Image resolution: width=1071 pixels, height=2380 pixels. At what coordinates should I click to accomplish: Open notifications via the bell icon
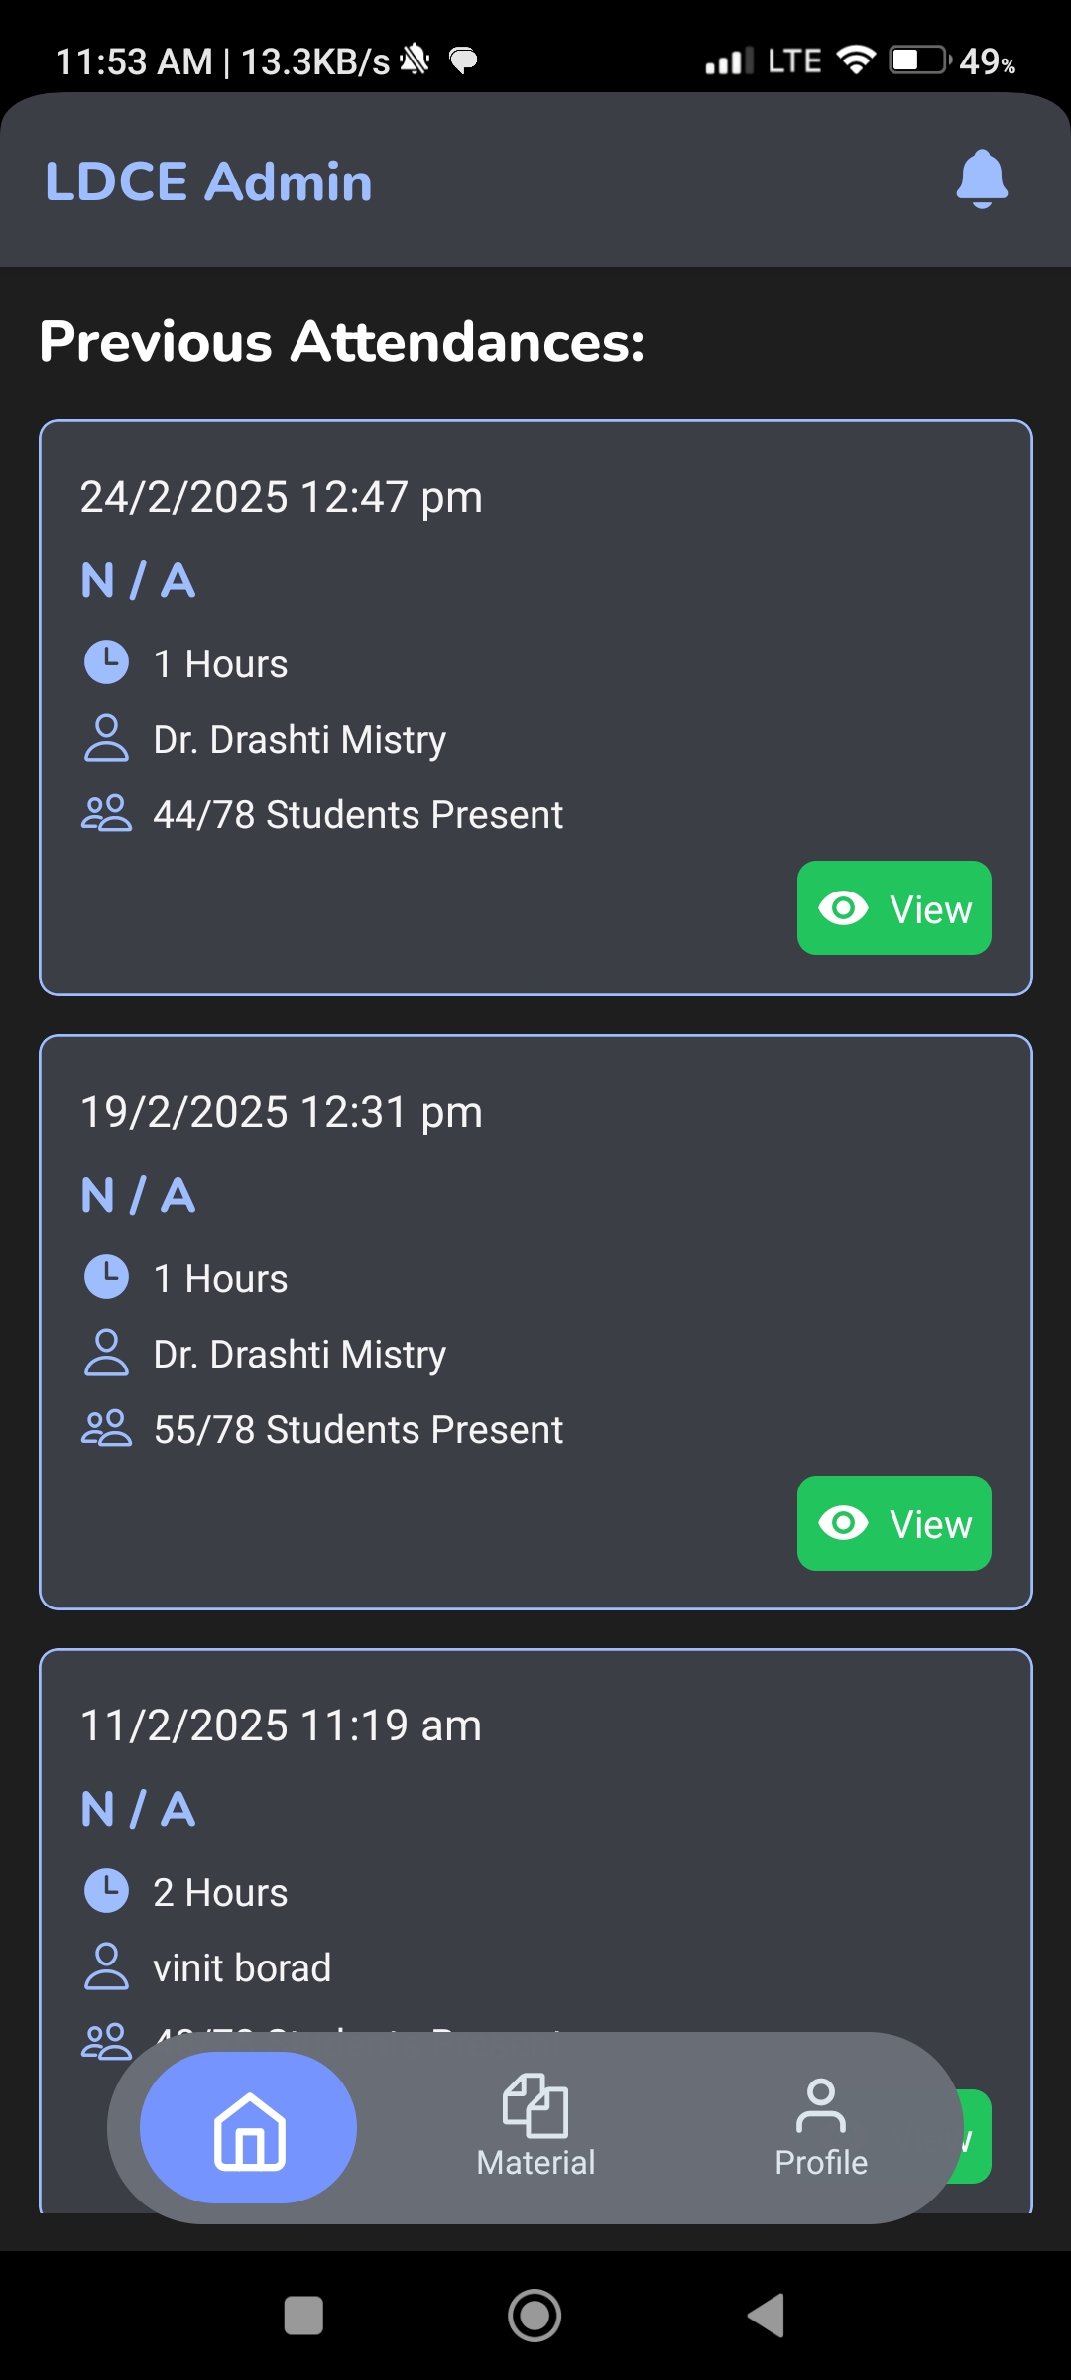[982, 179]
